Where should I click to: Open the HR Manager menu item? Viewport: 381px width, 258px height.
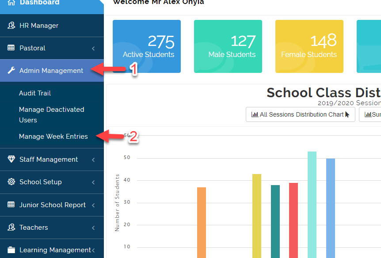click(x=52, y=26)
